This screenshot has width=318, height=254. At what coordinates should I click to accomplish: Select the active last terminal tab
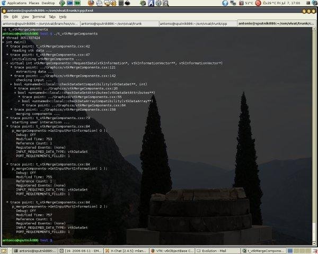coord(277,23)
